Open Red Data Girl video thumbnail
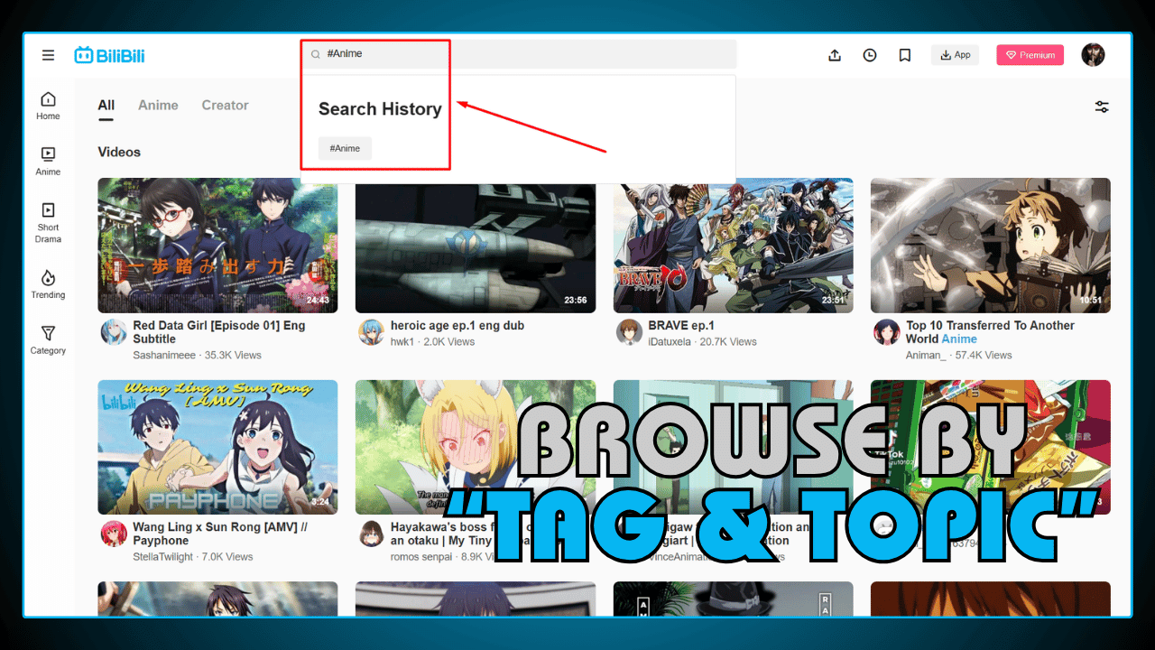 (217, 246)
